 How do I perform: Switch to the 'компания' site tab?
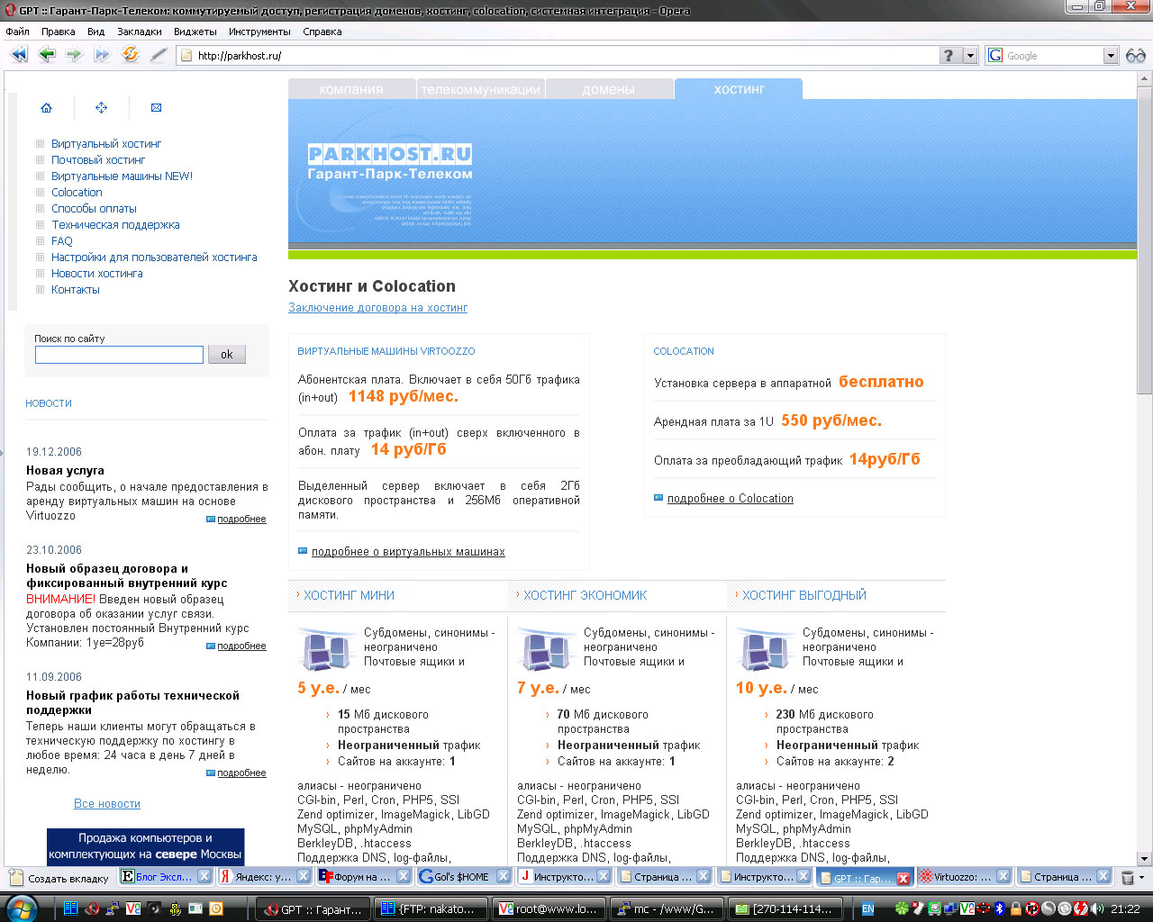point(351,89)
